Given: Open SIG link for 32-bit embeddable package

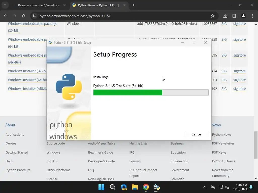Looking at the screenshot, I should click(224, 24).
